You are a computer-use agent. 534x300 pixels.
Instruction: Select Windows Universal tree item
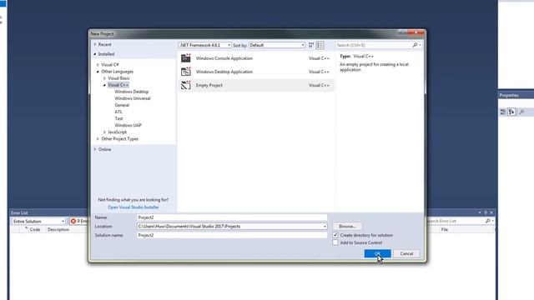coord(133,98)
